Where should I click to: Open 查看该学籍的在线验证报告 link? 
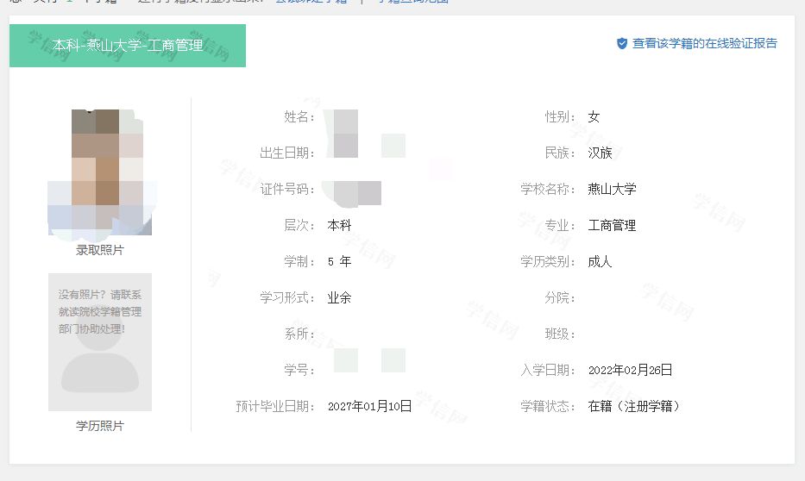(704, 43)
